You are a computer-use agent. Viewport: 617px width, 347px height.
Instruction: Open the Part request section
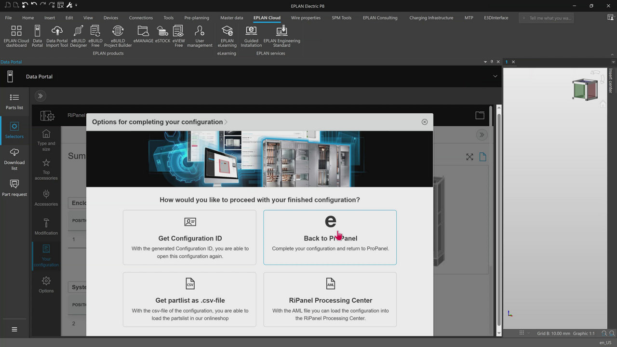(x=14, y=188)
